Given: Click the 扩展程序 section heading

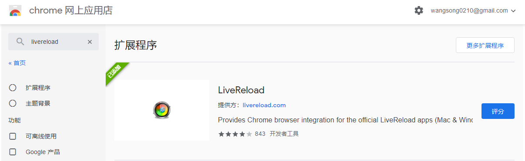Looking at the screenshot, I should point(136,45).
